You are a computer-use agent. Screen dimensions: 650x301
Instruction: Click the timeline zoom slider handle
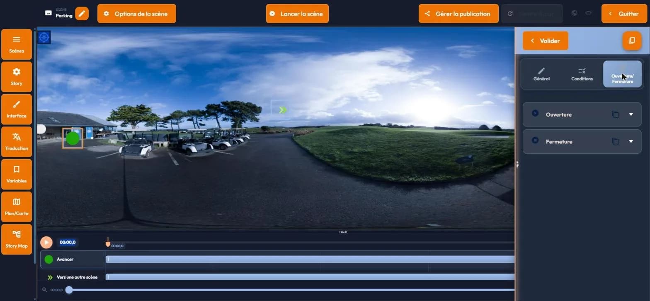(69, 290)
